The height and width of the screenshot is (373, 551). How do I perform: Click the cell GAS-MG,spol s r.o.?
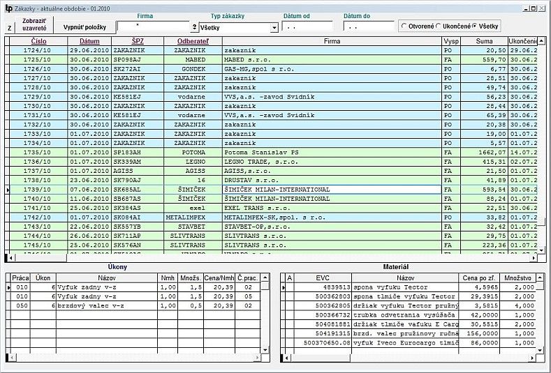click(332, 69)
